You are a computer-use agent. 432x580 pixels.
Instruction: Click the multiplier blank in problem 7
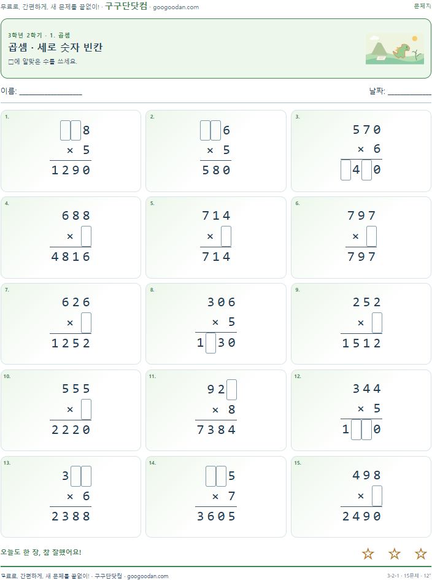[86, 323]
